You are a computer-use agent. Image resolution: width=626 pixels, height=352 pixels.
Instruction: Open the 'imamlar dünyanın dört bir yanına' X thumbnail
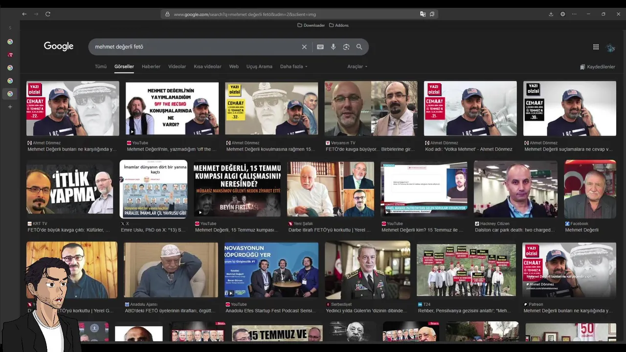(154, 189)
